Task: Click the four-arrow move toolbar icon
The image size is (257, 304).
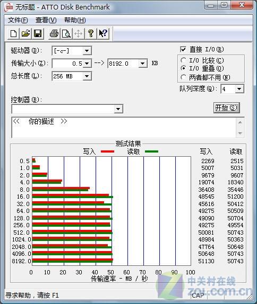Action: point(79,34)
